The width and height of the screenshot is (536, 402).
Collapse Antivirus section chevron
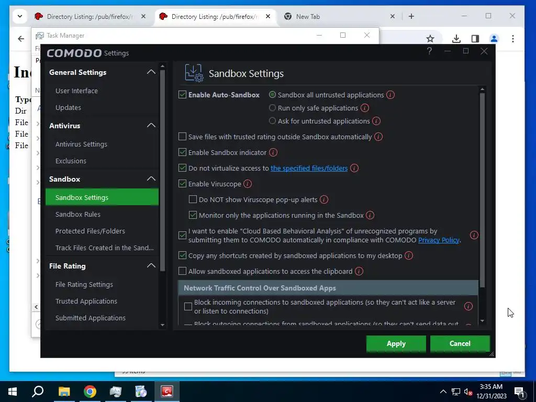point(151,126)
